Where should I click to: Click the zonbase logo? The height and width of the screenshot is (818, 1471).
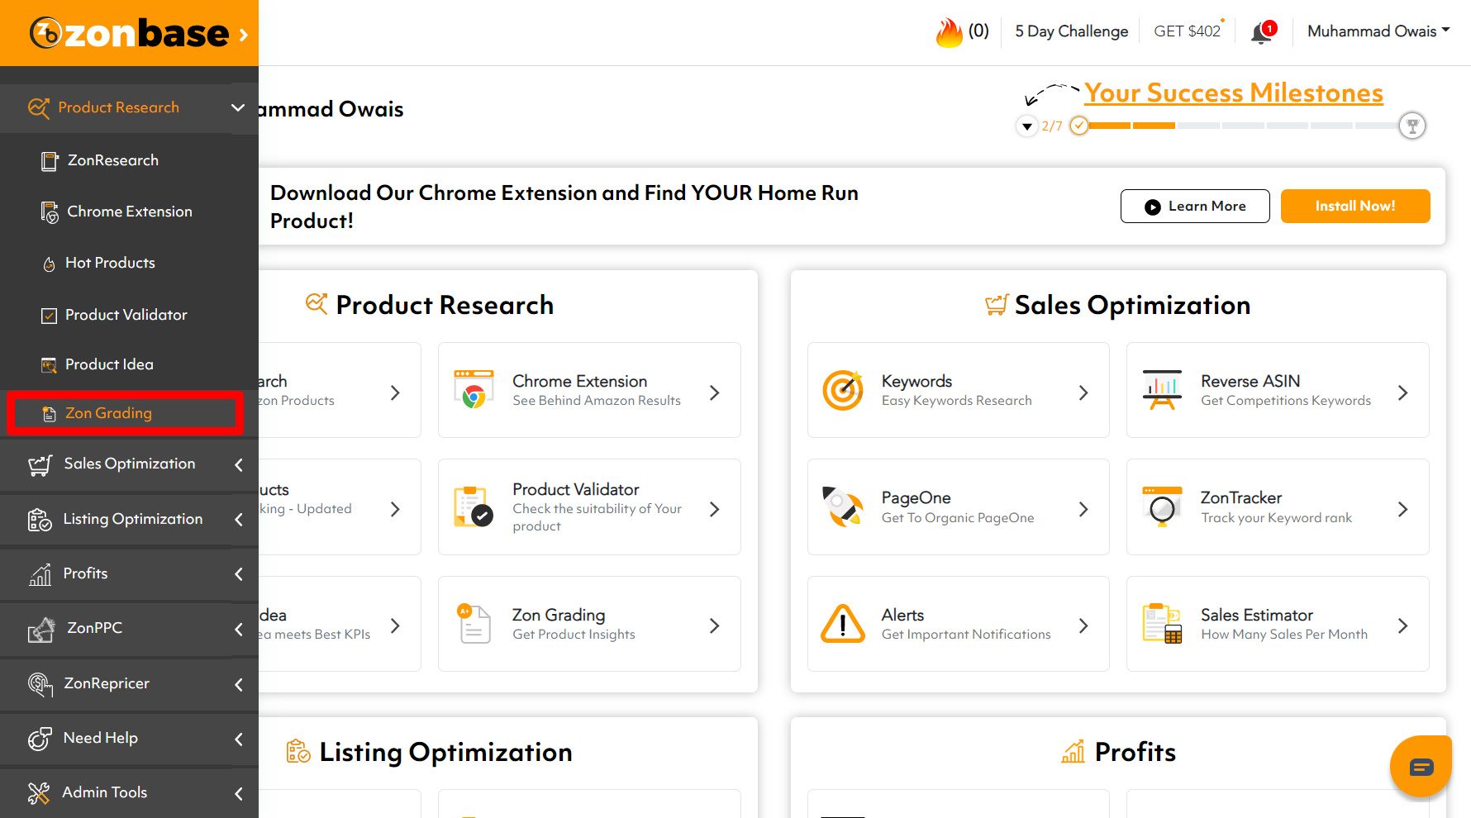(x=129, y=33)
